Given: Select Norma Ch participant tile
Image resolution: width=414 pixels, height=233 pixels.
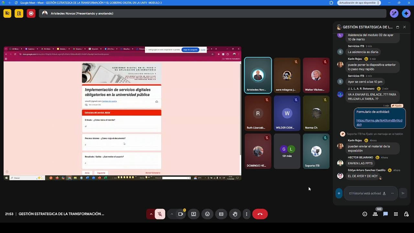Looking at the screenshot, I should pyautogui.click(x=316, y=113).
